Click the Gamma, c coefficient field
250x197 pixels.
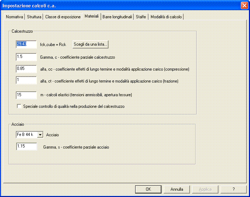pyautogui.click(x=26, y=57)
